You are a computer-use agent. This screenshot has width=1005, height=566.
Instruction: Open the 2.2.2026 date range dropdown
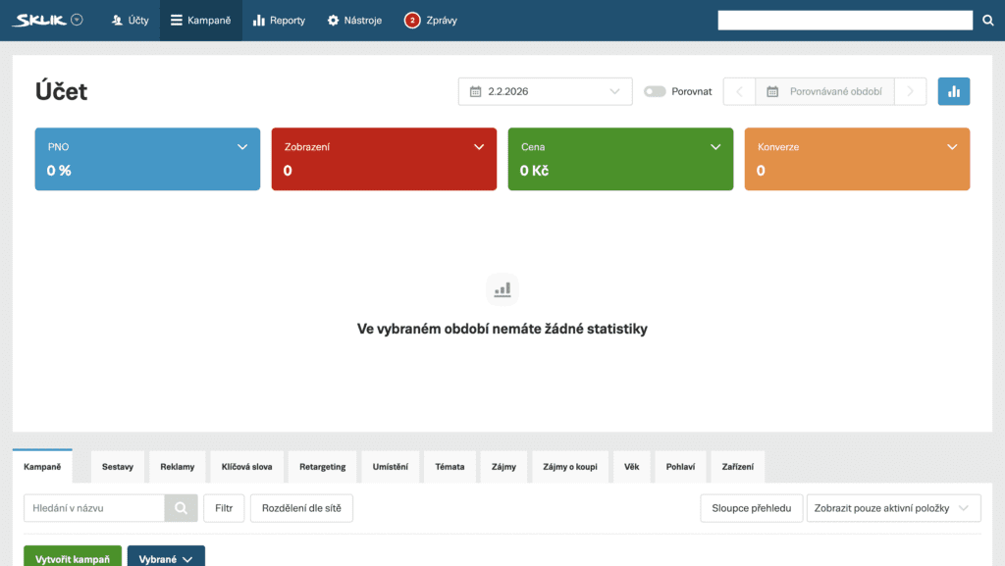click(545, 91)
